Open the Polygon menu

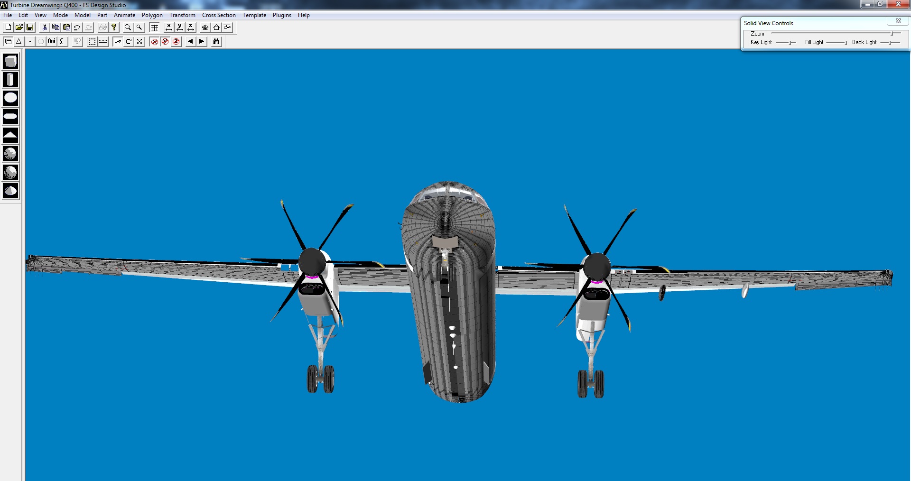pyautogui.click(x=152, y=15)
